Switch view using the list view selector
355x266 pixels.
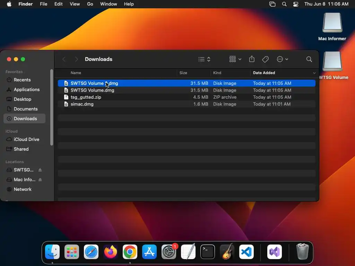tap(205, 59)
